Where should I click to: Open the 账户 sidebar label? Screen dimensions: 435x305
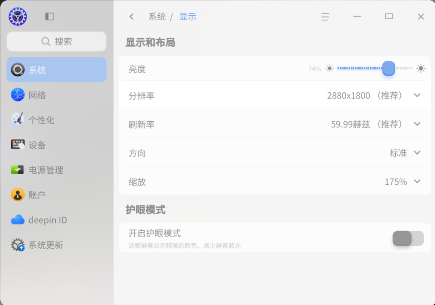pos(37,195)
